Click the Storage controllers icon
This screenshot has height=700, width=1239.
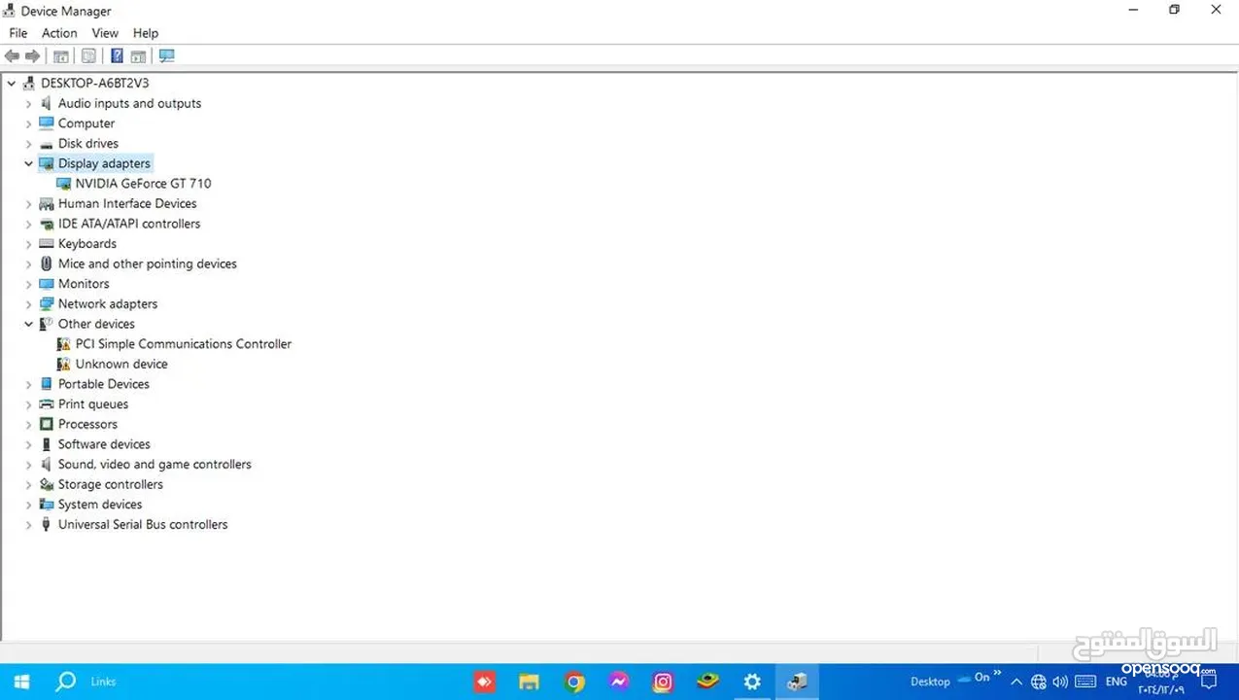pos(46,484)
